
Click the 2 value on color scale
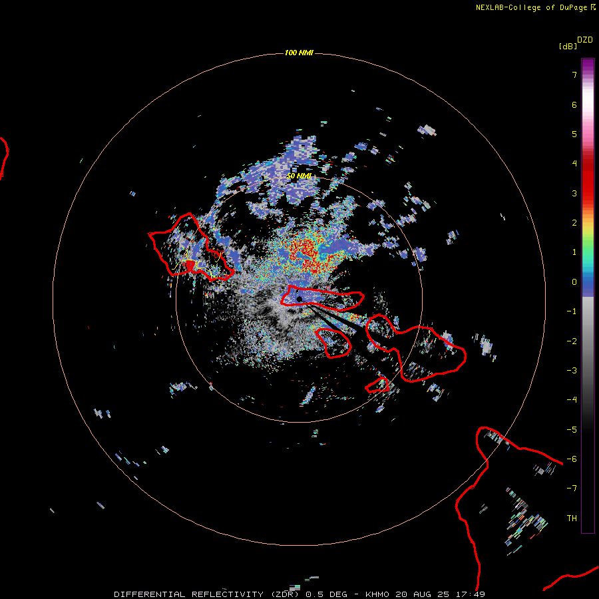574,223
